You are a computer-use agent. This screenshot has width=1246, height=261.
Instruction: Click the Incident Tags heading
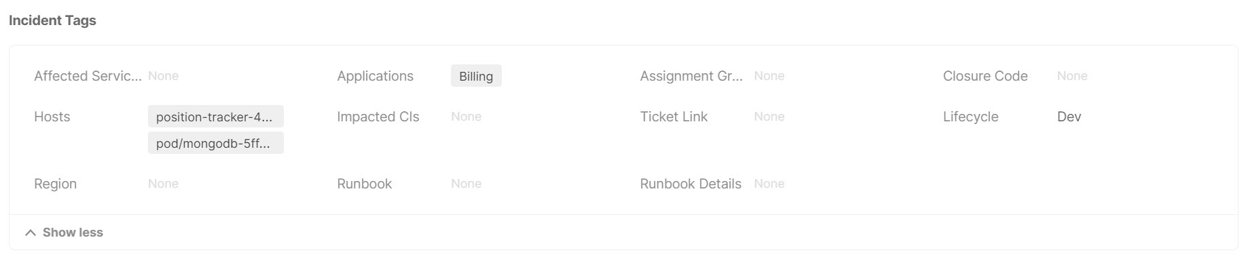point(52,20)
